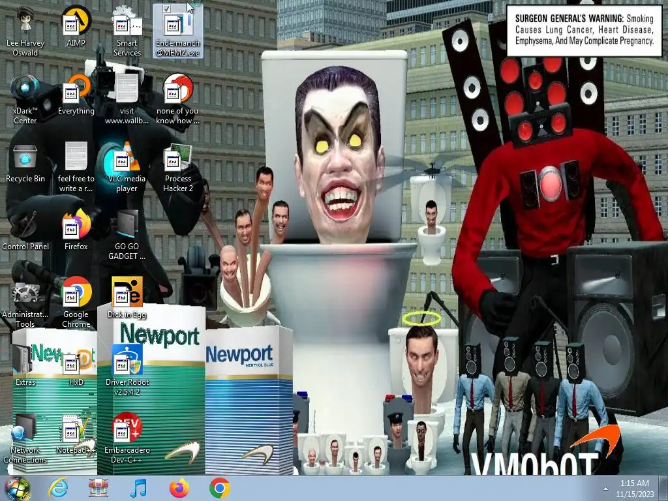This screenshot has height=501, width=668.
Task: Open Network Connections
Action: tap(25, 438)
